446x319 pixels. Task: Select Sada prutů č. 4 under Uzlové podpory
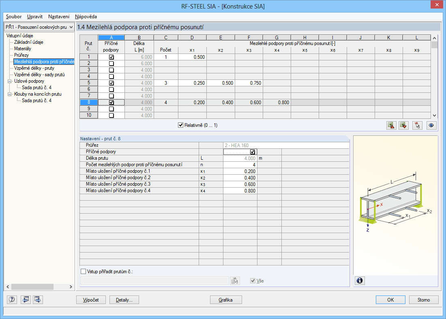pos(36,88)
